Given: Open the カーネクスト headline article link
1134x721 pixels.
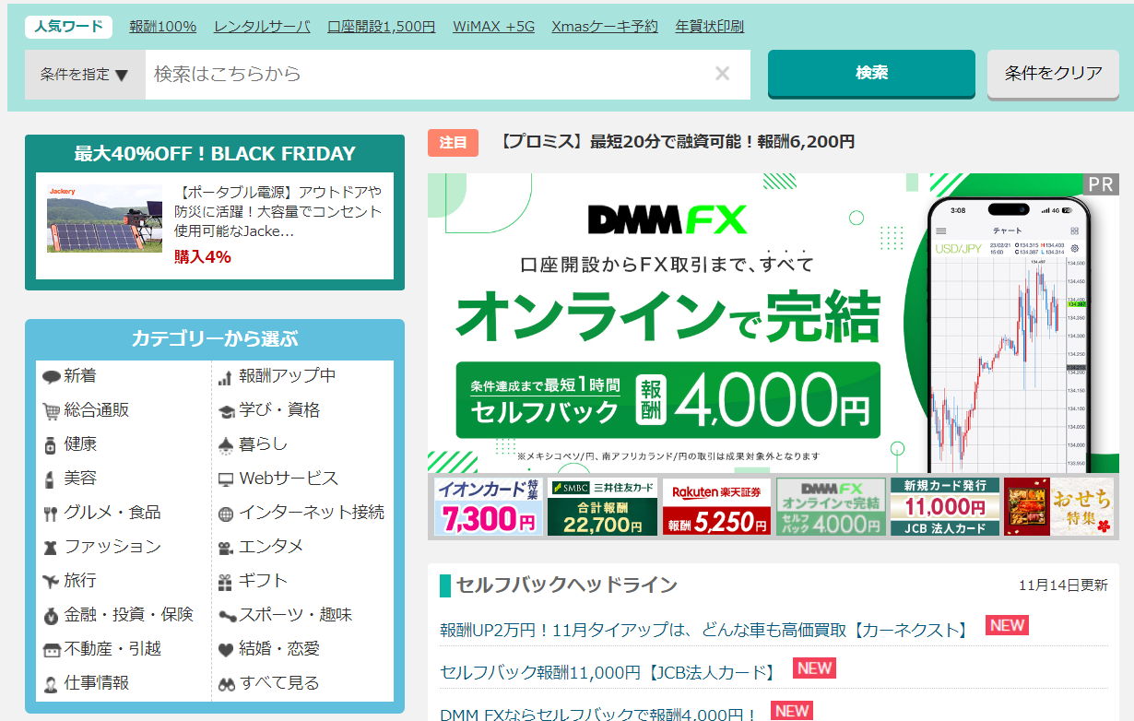Looking at the screenshot, I should click(x=705, y=631).
